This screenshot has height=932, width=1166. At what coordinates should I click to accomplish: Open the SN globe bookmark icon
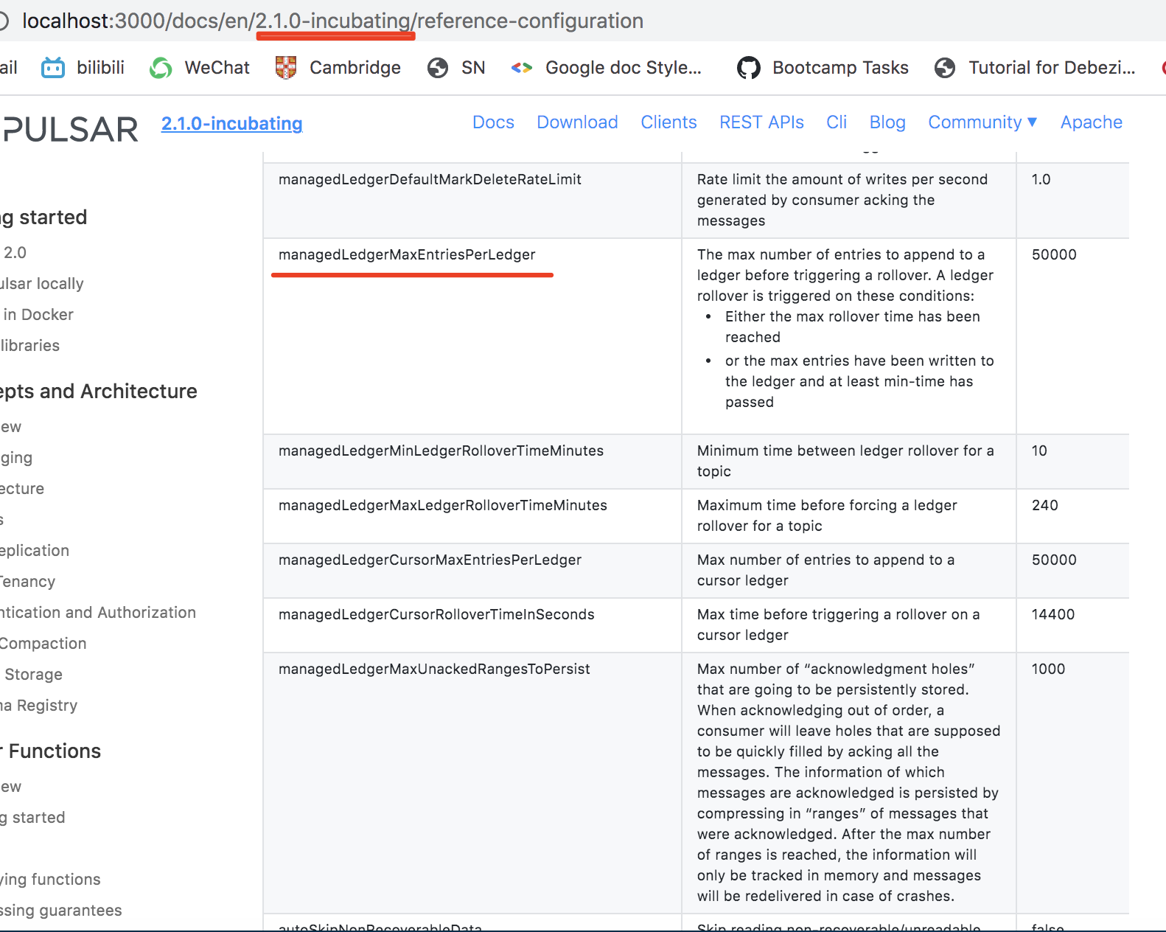[x=438, y=68]
